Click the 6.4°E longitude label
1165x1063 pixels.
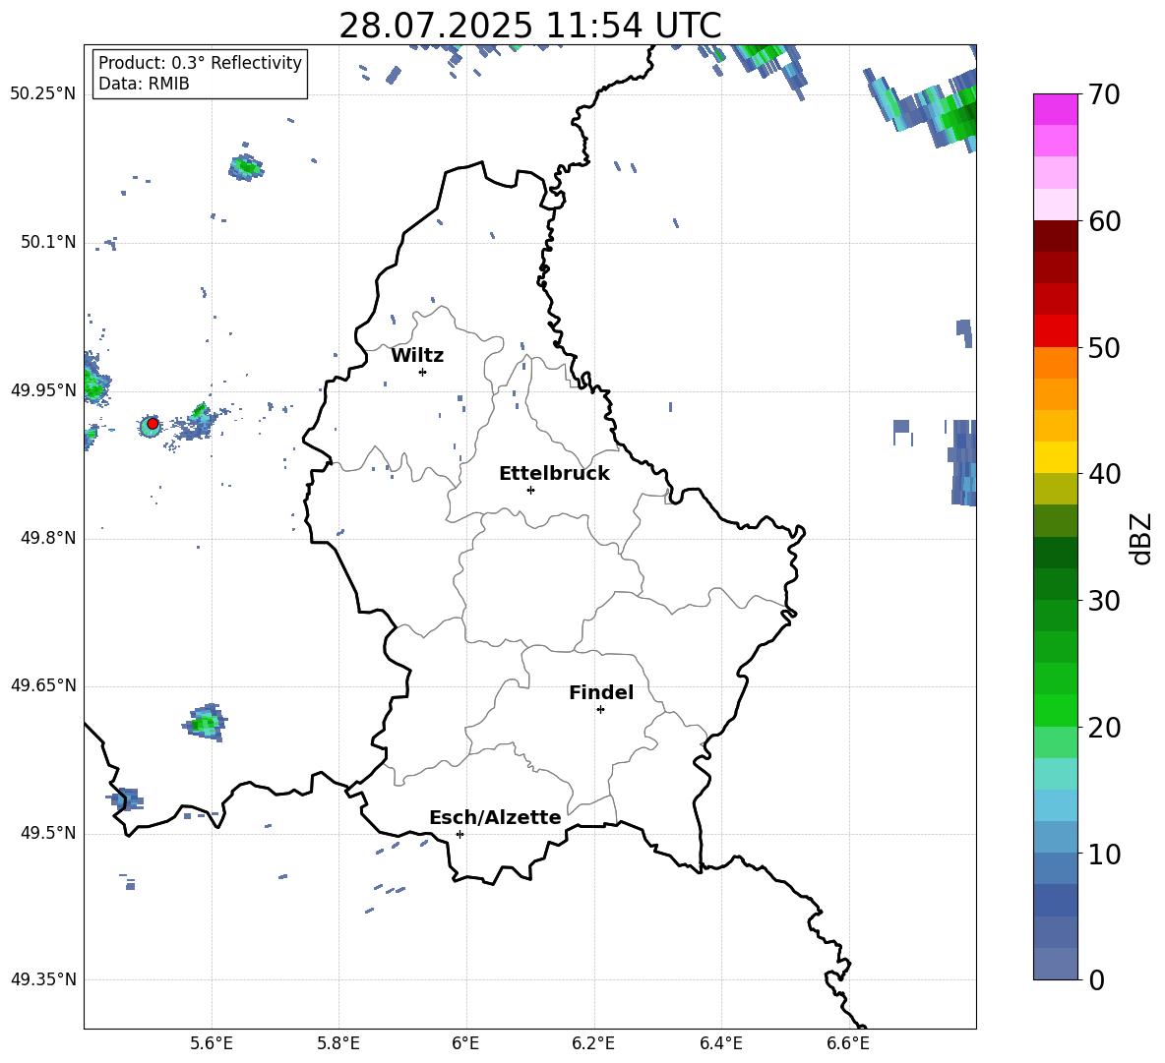[x=721, y=1043]
